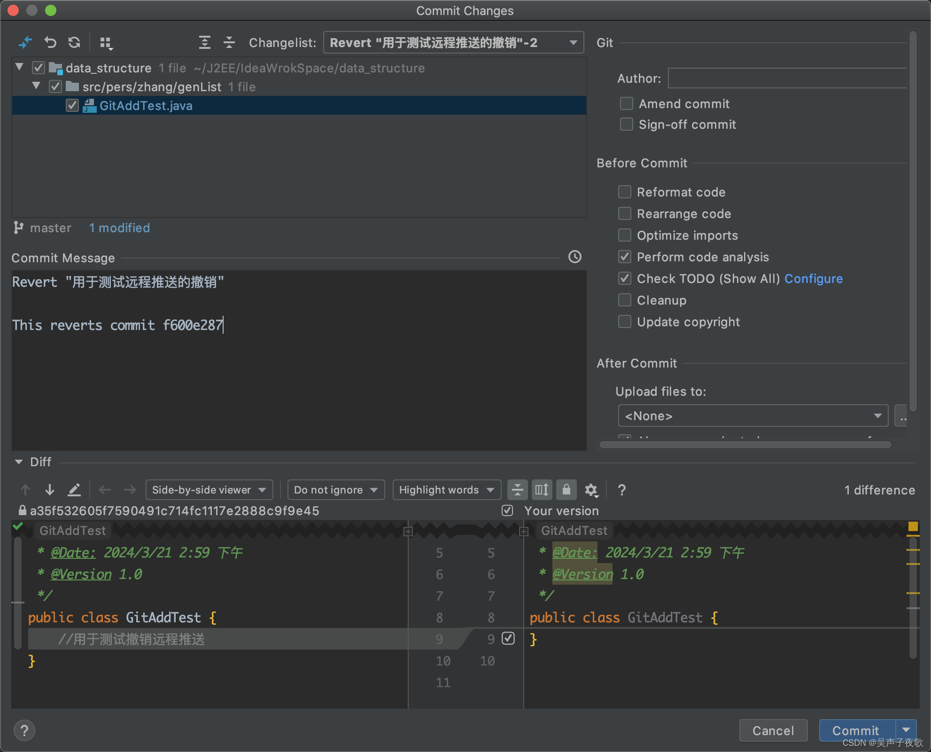Open commit message history clock icon
The height and width of the screenshot is (752, 931).
pyautogui.click(x=574, y=257)
